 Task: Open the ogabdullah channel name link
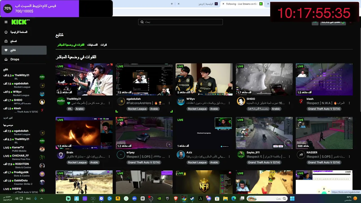click(x=133, y=99)
